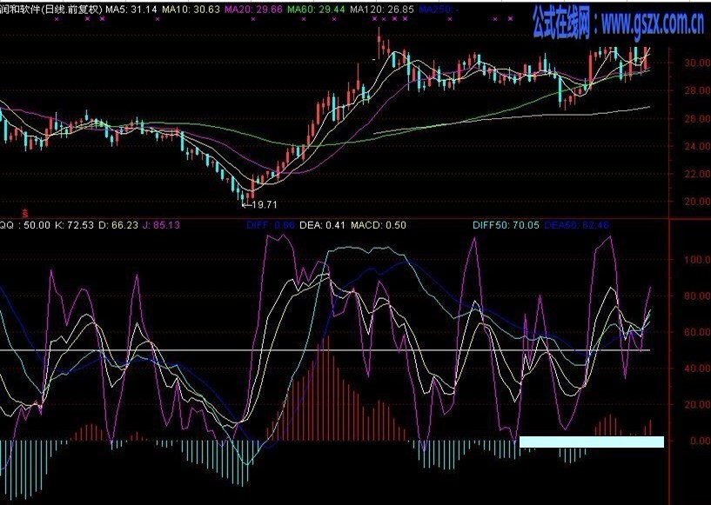
Task: Select the DEA: 0.41 indicator value
Action: point(322,225)
